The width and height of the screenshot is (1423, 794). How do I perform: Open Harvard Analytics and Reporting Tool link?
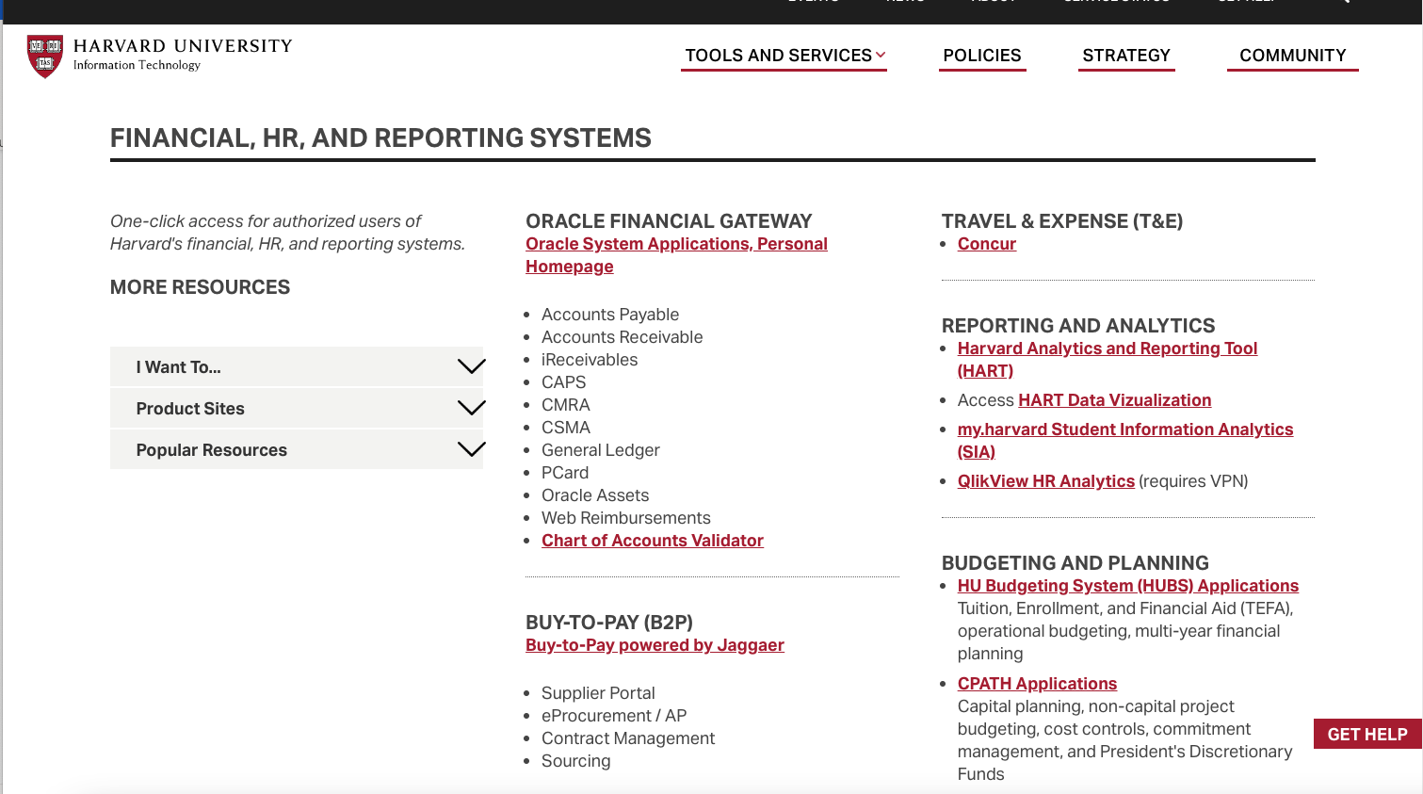[x=1108, y=360]
